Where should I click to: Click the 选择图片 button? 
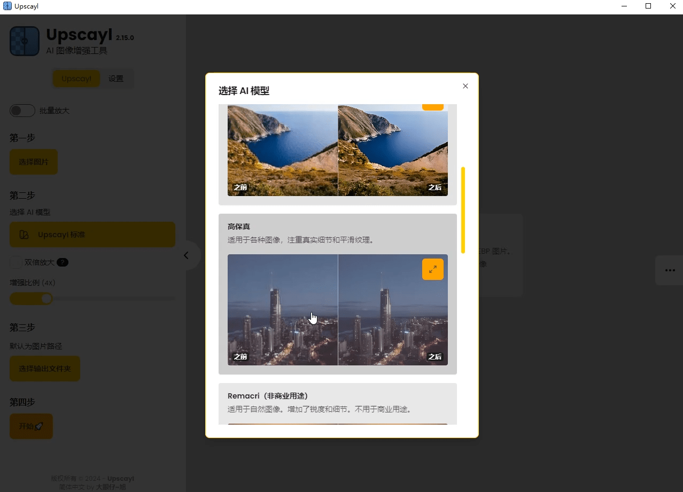(x=33, y=161)
